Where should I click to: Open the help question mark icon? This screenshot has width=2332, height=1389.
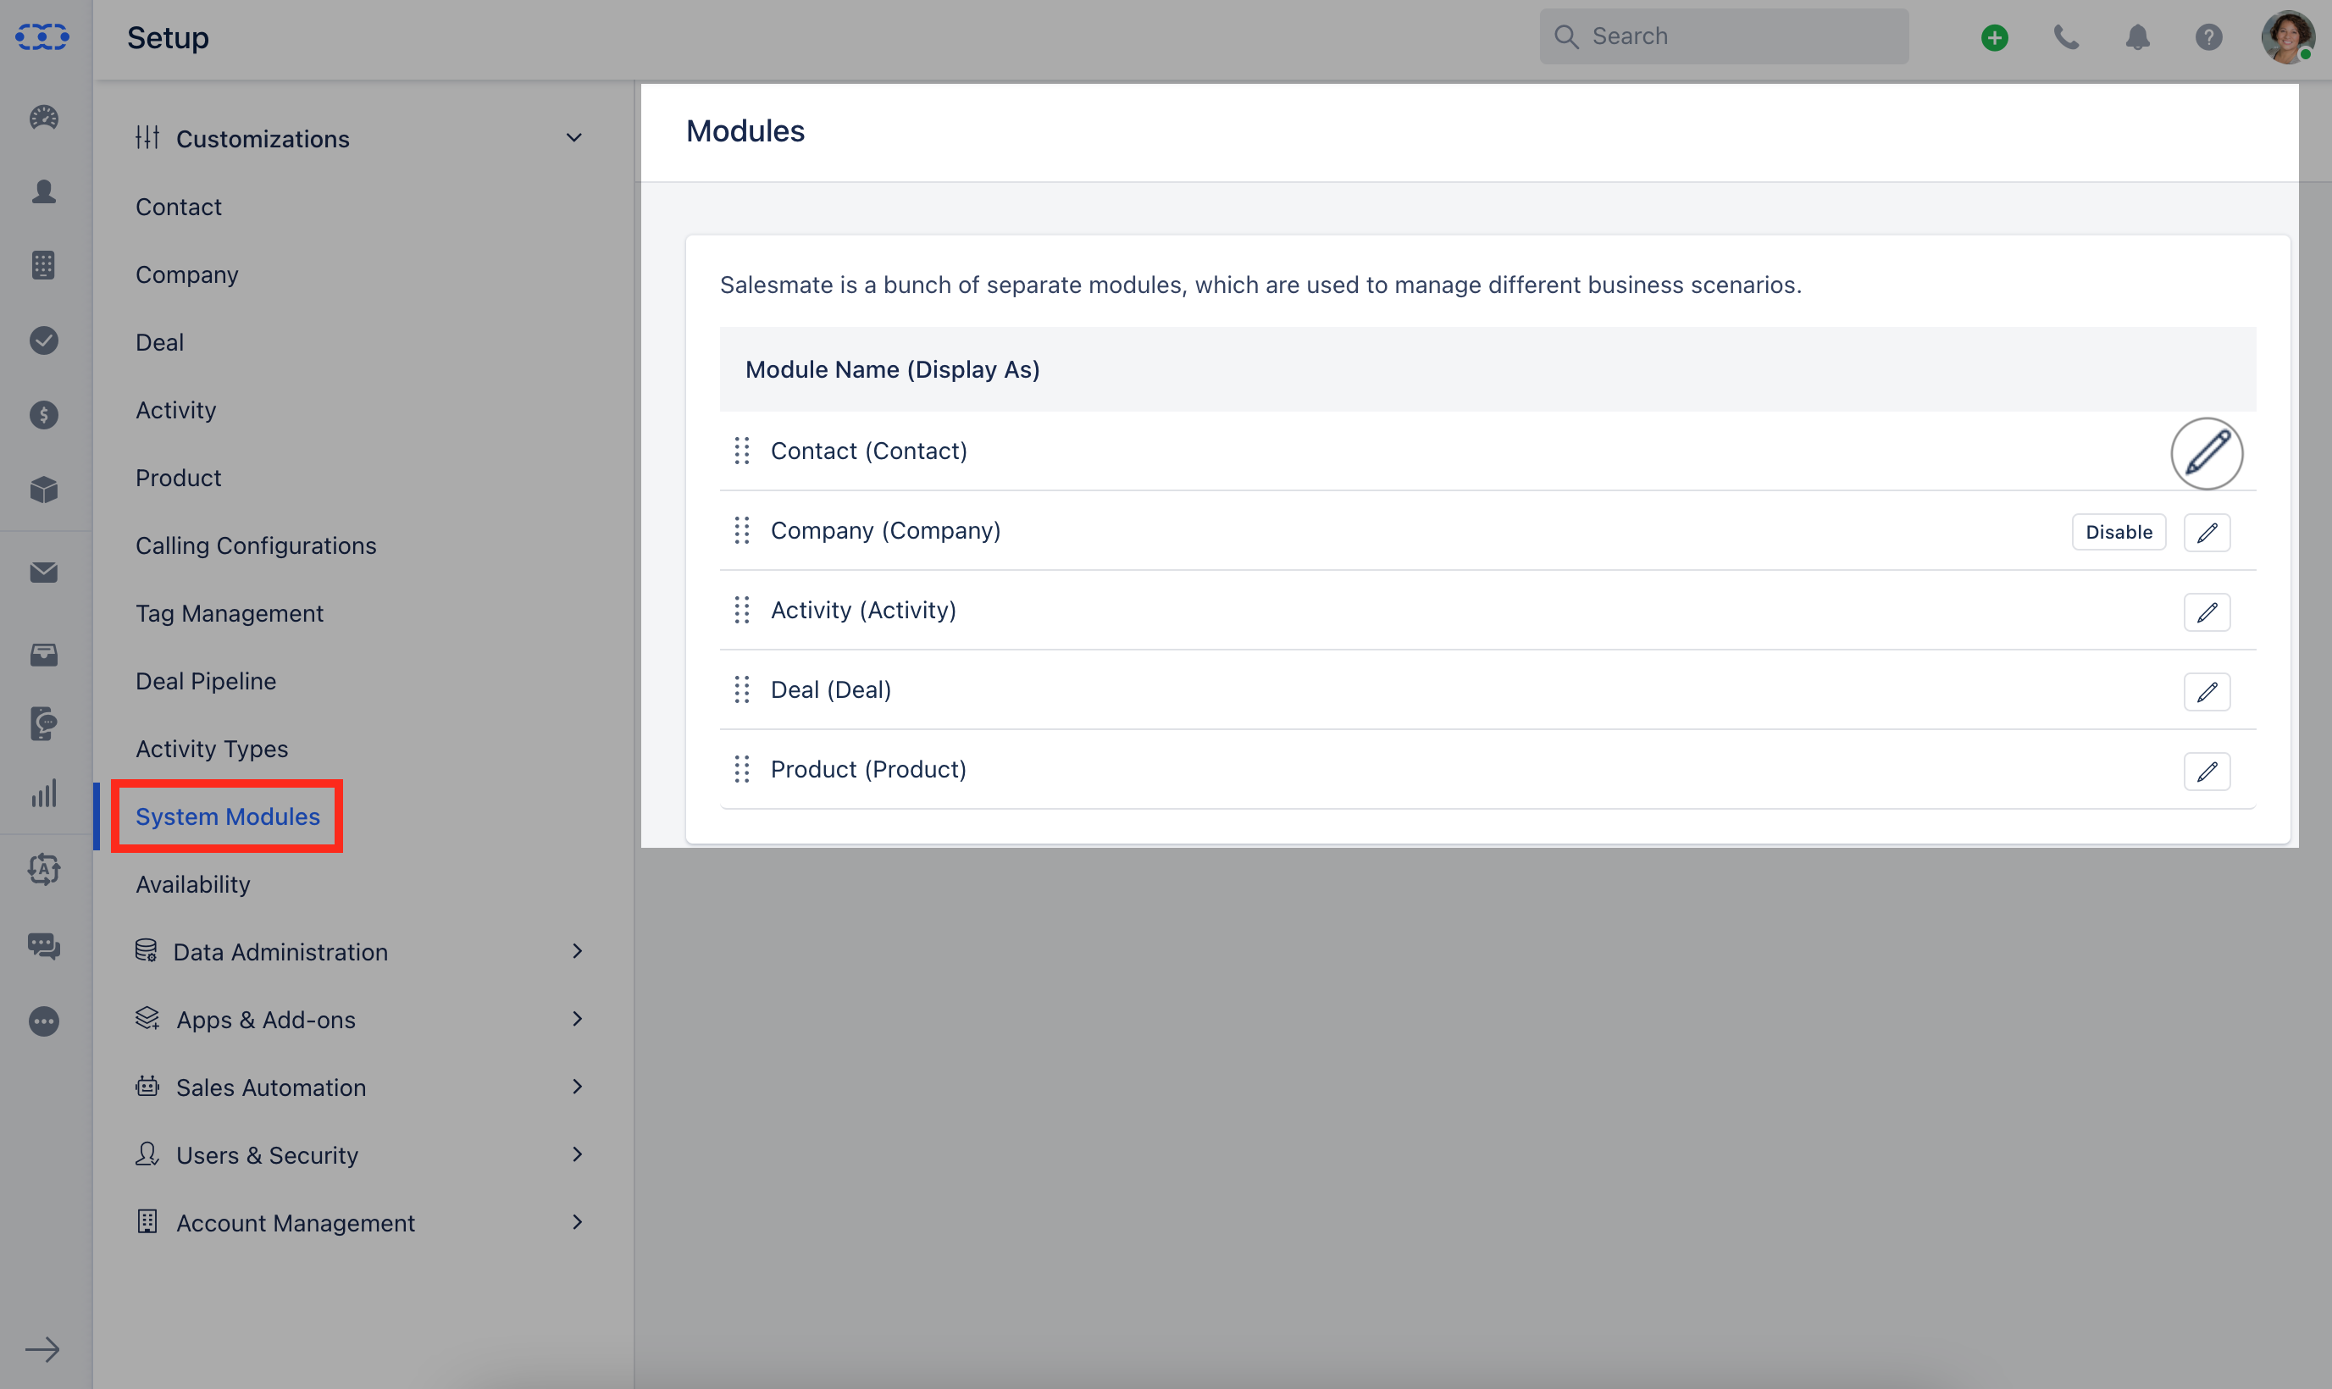coord(2208,37)
